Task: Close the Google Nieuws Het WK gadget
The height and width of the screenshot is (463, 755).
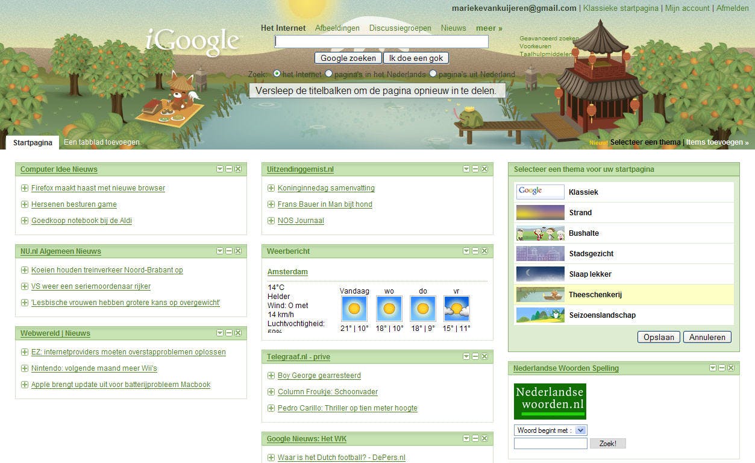Action: (x=484, y=438)
